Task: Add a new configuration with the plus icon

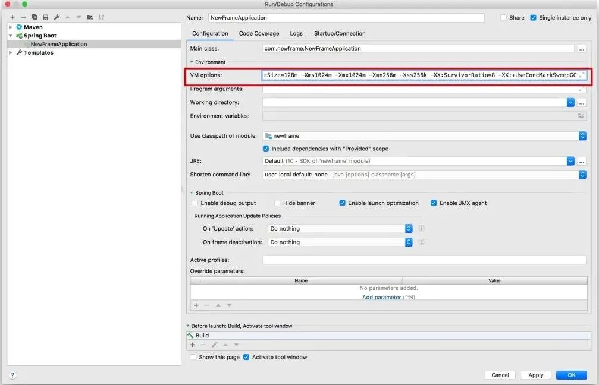Action: (x=12, y=17)
